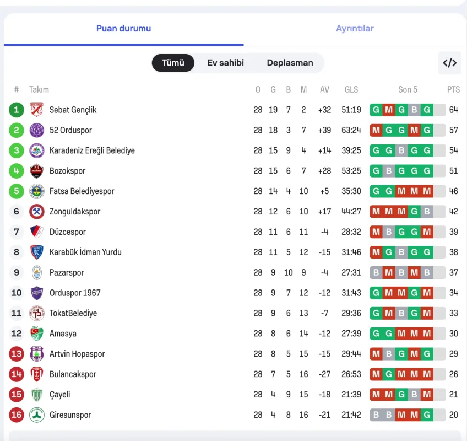The height and width of the screenshot is (441, 467).
Task: Switch to the Ev sahibi filter
Action: tap(225, 63)
